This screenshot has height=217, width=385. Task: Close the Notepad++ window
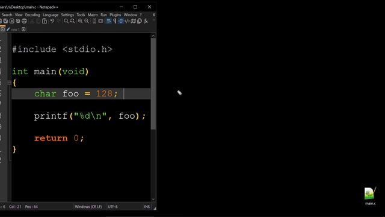click(149, 7)
